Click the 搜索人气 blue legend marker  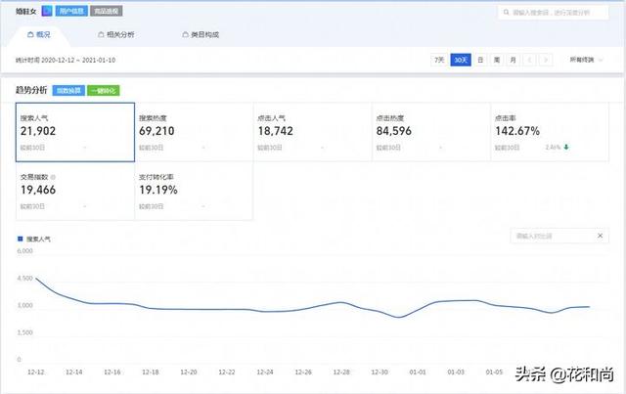coord(21,239)
